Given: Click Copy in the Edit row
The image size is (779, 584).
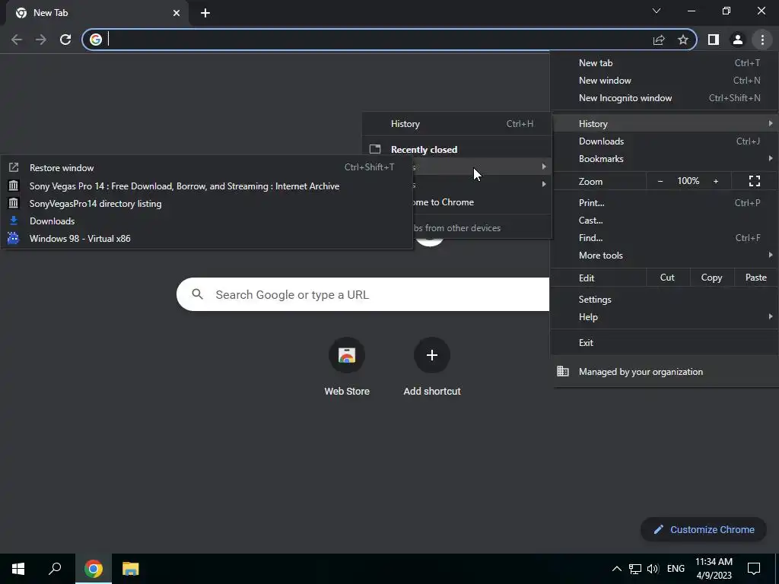Looking at the screenshot, I should click(x=711, y=278).
